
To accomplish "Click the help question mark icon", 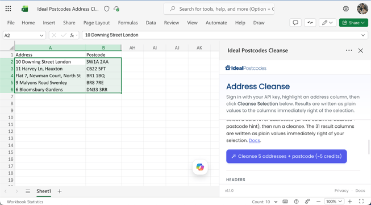I will [x=296, y=202].
